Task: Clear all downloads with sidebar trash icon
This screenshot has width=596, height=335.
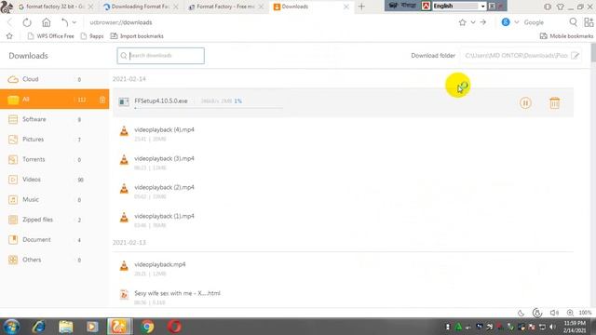Action: pos(102,100)
